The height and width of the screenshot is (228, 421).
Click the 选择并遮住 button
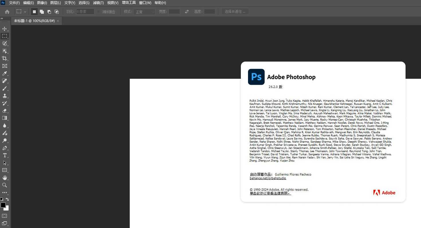(x=235, y=12)
